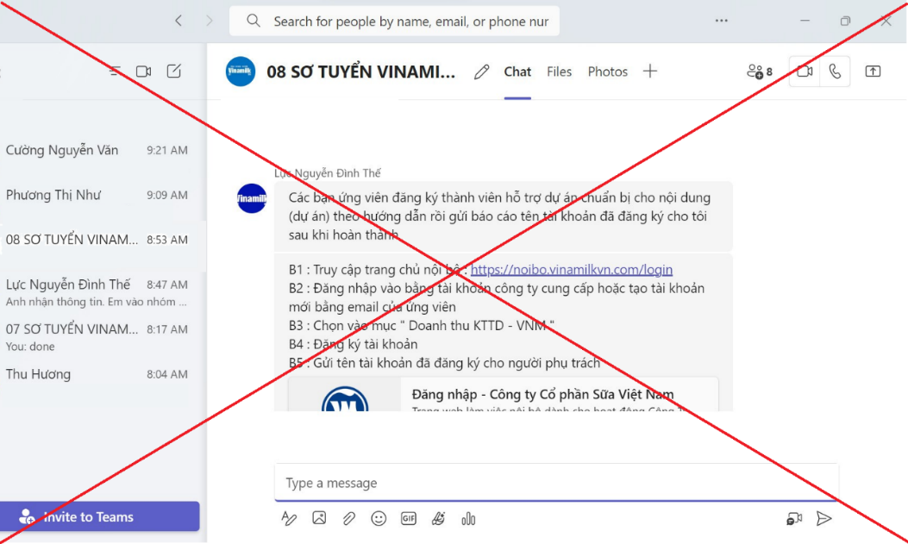Start a video call in the chat header

pyautogui.click(x=805, y=72)
